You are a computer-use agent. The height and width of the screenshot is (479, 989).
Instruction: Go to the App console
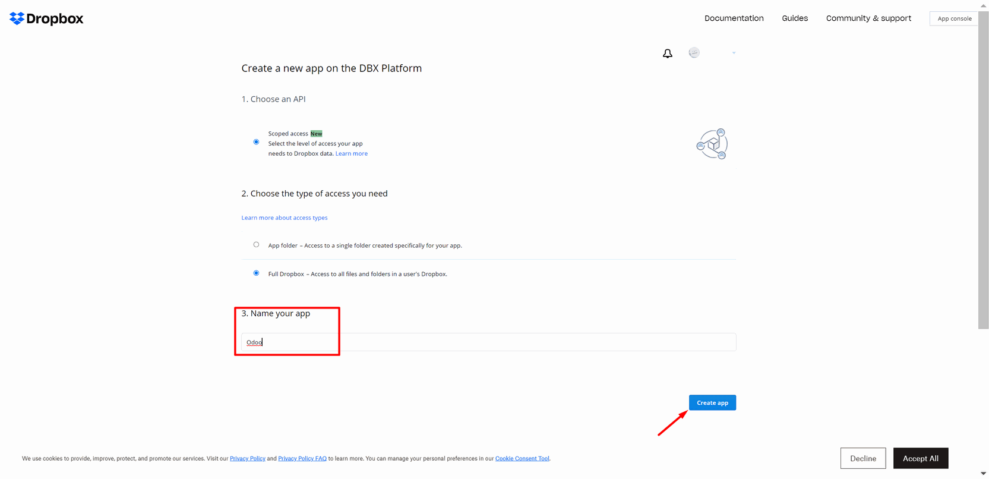point(955,18)
